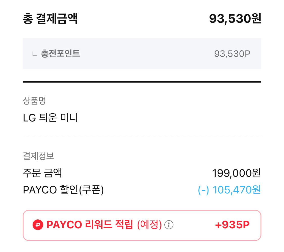Image resolution: width=284 pixels, height=252 pixels.
Task: Click the 주문 금액 label
Action: (42, 173)
